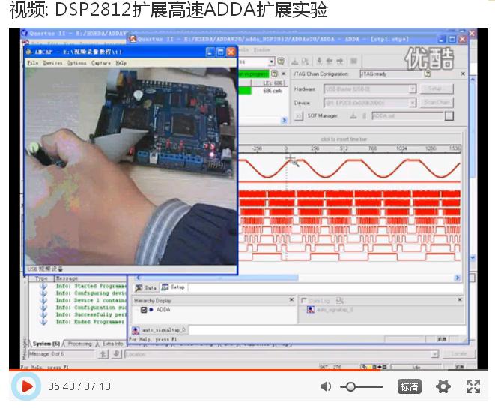Click the next message down-arrow icon
Screen dimensions: 495x408
pyautogui.click(x=116, y=354)
